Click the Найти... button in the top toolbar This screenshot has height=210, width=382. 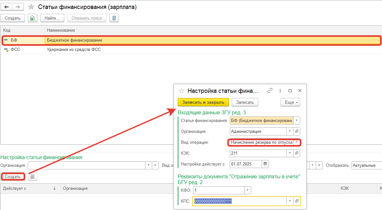coord(52,18)
